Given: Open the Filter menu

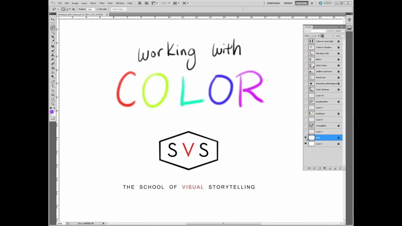Looking at the screenshot, I should 102,3.
